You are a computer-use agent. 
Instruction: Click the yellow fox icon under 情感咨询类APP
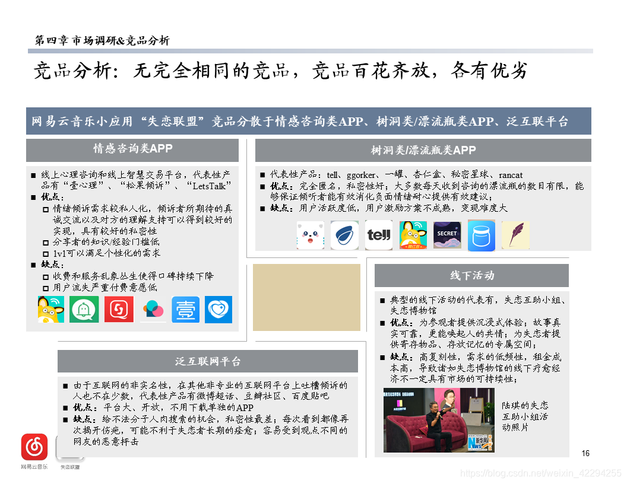pyautogui.click(x=51, y=309)
